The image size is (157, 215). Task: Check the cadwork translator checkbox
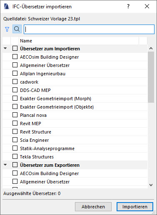(x=15, y=82)
